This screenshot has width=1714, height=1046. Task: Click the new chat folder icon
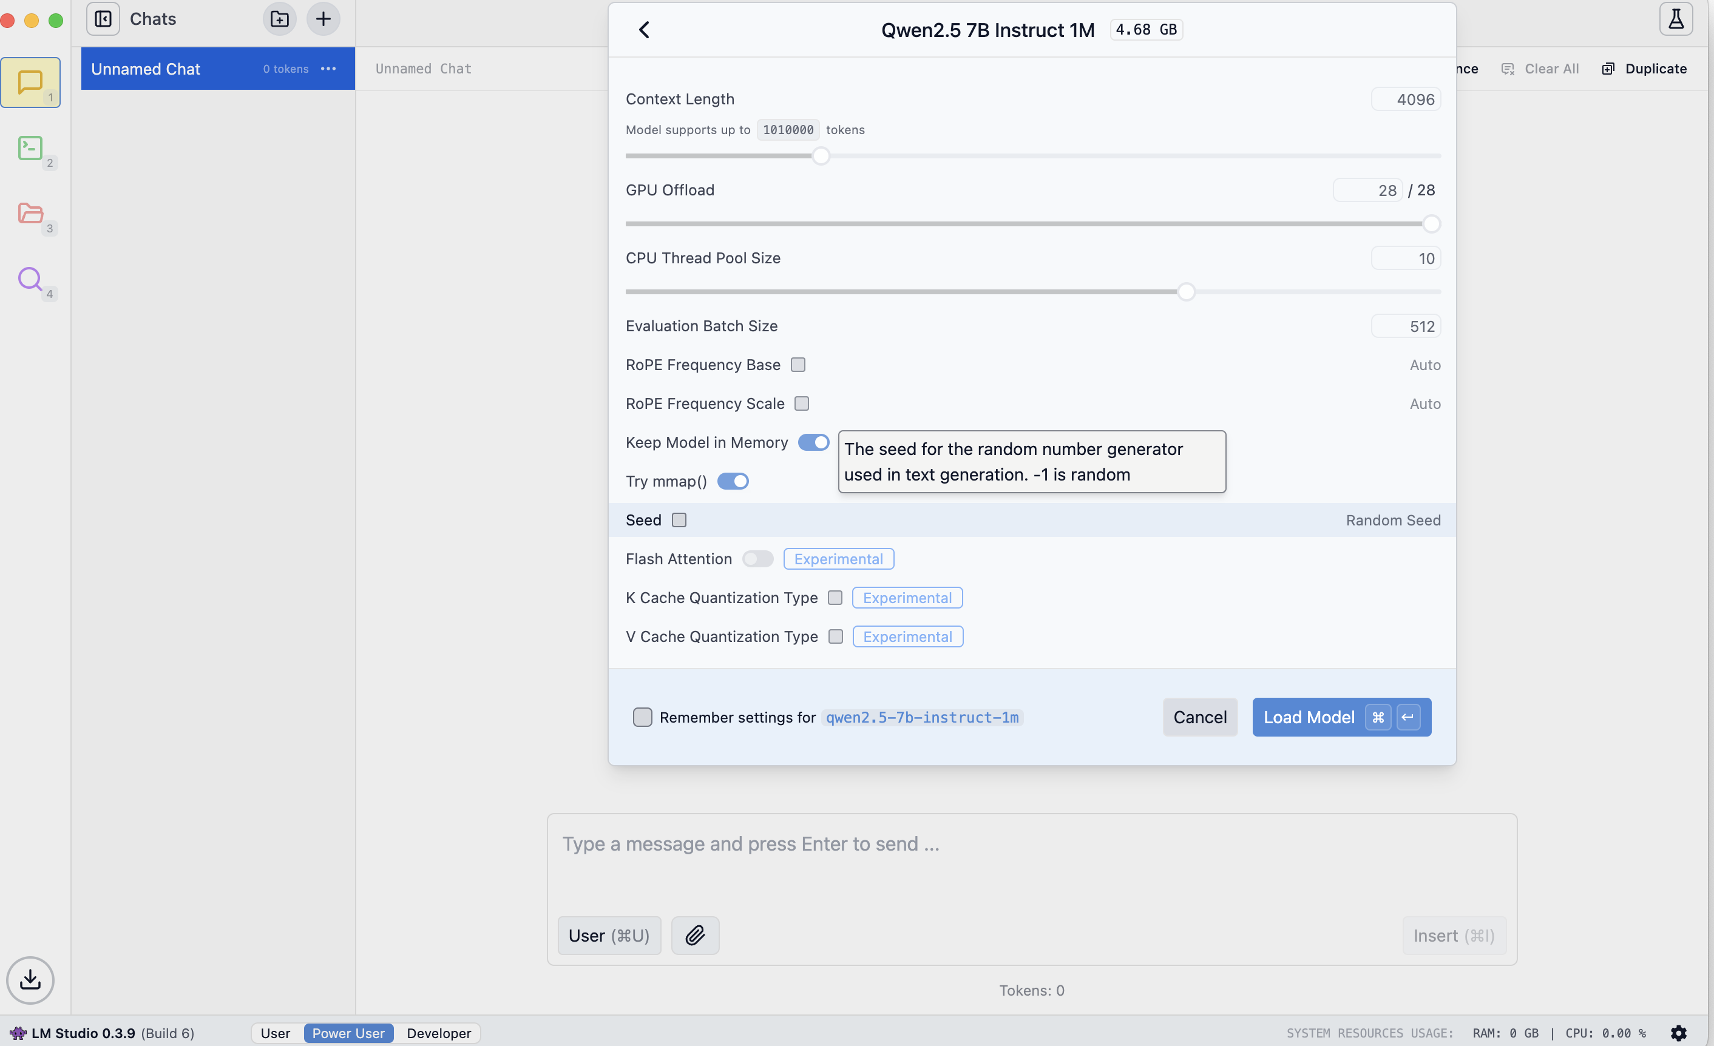click(x=280, y=19)
